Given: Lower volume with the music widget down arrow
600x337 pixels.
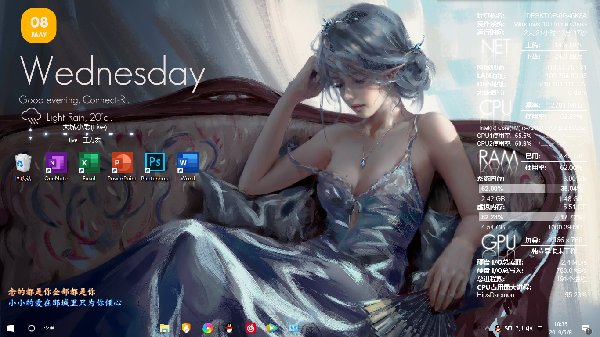Looking at the screenshot, I should coord(30,138).
